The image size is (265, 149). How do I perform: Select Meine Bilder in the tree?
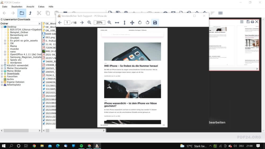pyautogui.click(x=14, y=71)
